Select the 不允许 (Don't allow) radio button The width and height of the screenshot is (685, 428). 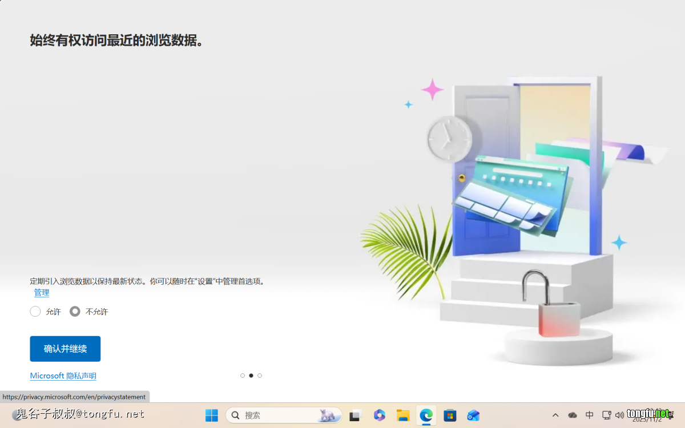pyautogui.click(x=75, y=312)
